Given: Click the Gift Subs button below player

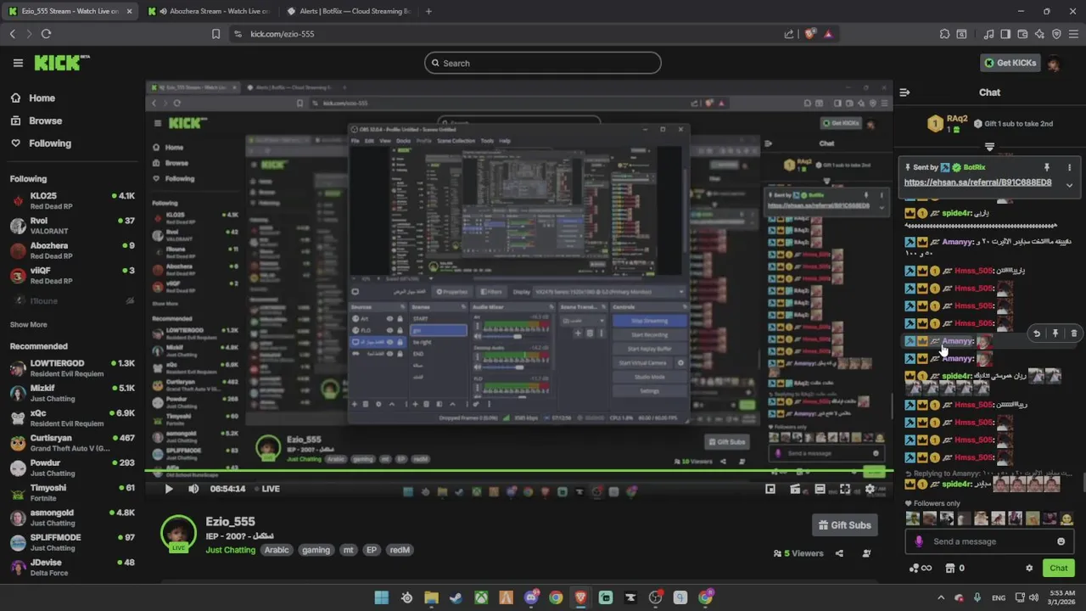Looking at the screenshot, I should coord(843,525).
